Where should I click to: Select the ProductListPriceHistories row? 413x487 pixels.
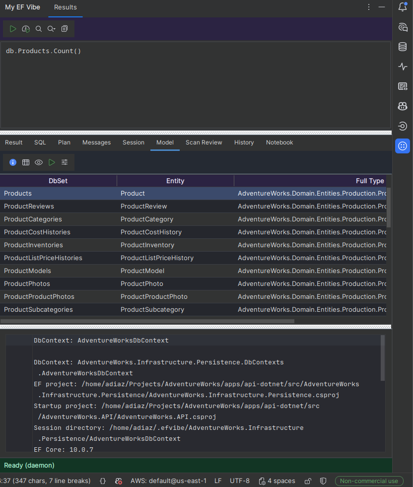point(193,258)
